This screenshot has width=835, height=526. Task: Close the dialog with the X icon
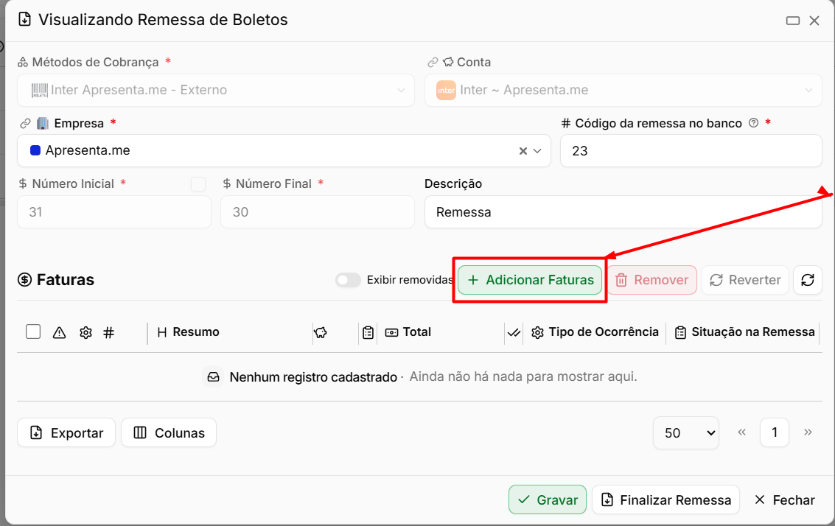(x=814, y=21)
